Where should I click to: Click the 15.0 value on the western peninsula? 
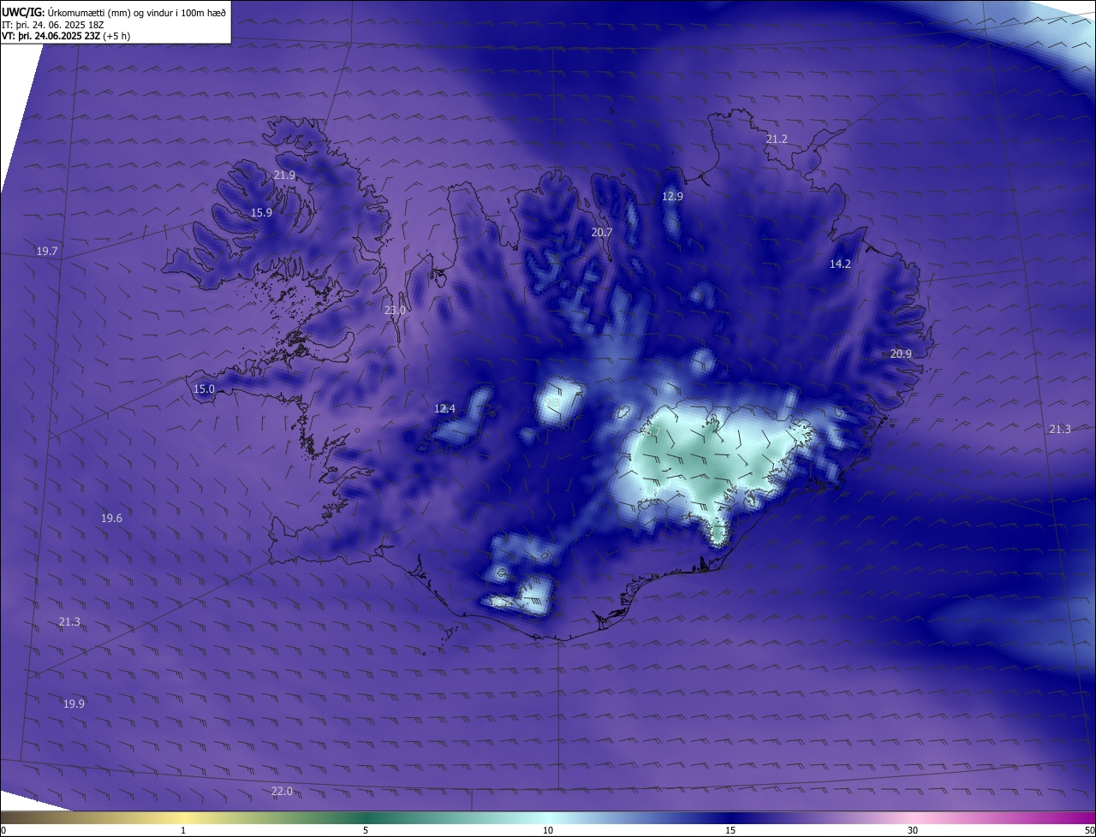point(204,389)
